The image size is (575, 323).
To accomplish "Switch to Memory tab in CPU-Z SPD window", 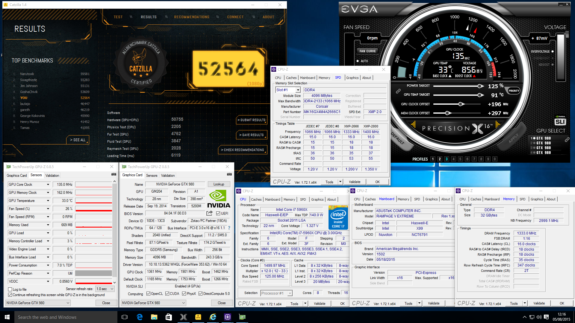I will (x=324, y=78).
